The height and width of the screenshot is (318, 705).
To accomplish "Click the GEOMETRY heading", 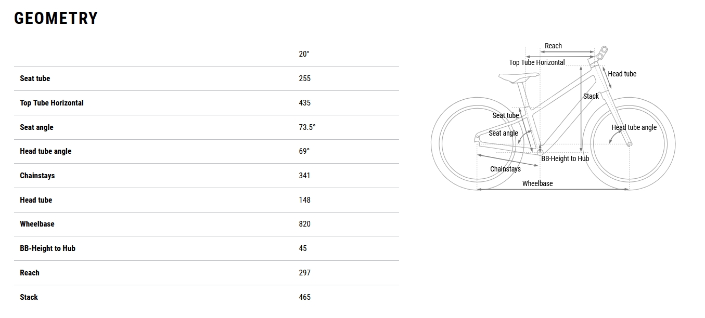I will (x=56, y=19).
